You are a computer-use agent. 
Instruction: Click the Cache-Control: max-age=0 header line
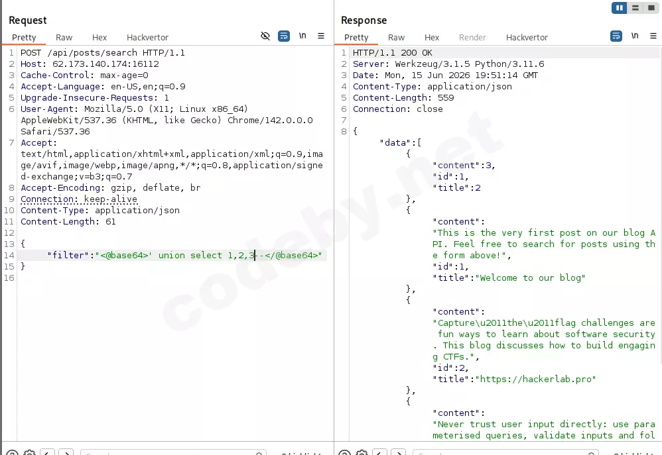[84, 75]
